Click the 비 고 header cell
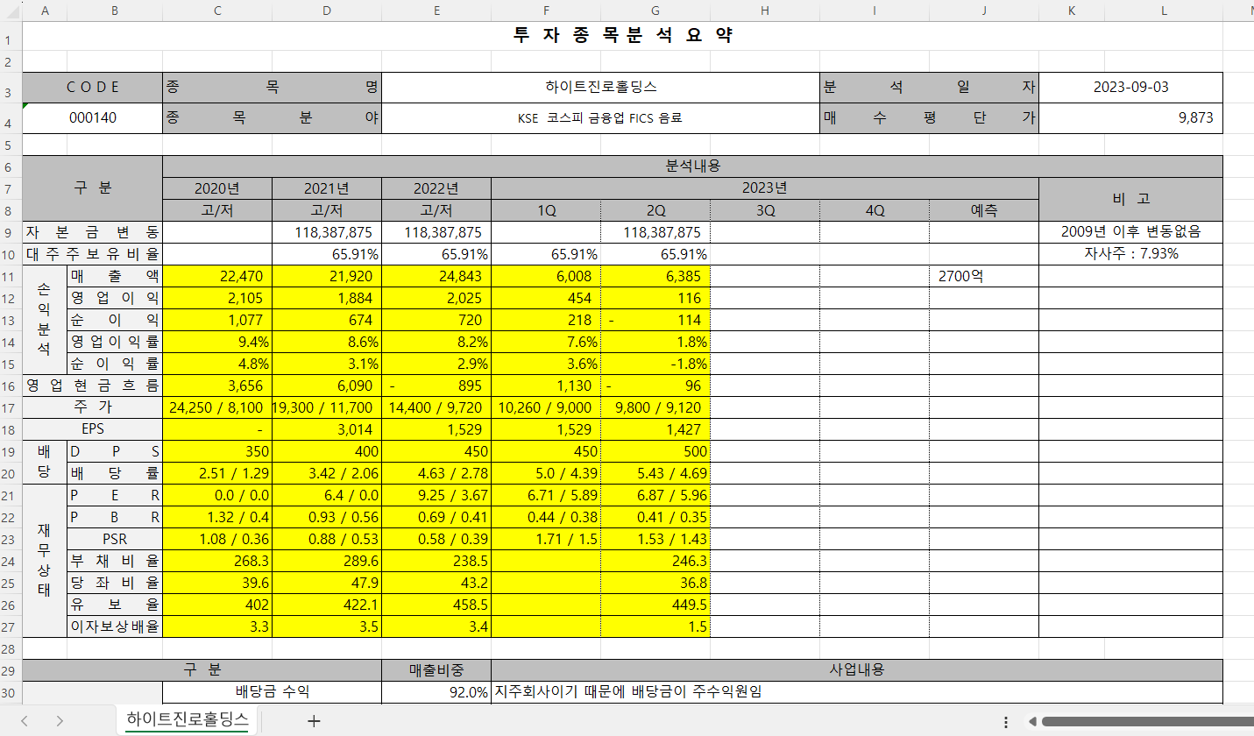 point(1130,199)
